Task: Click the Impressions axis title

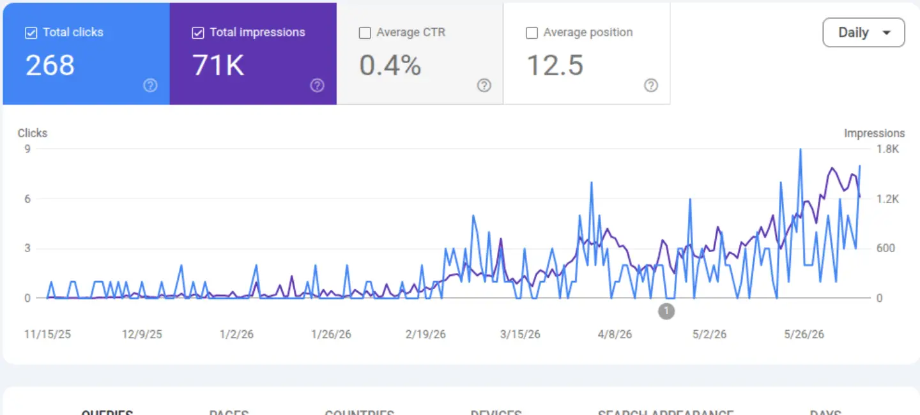Action: coord(874,133)
